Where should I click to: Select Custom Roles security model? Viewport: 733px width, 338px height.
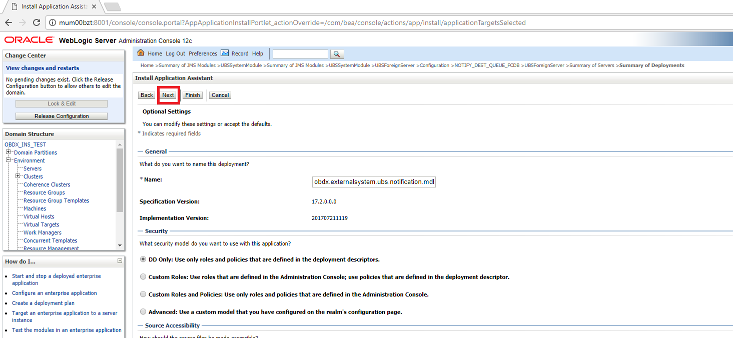144,276
